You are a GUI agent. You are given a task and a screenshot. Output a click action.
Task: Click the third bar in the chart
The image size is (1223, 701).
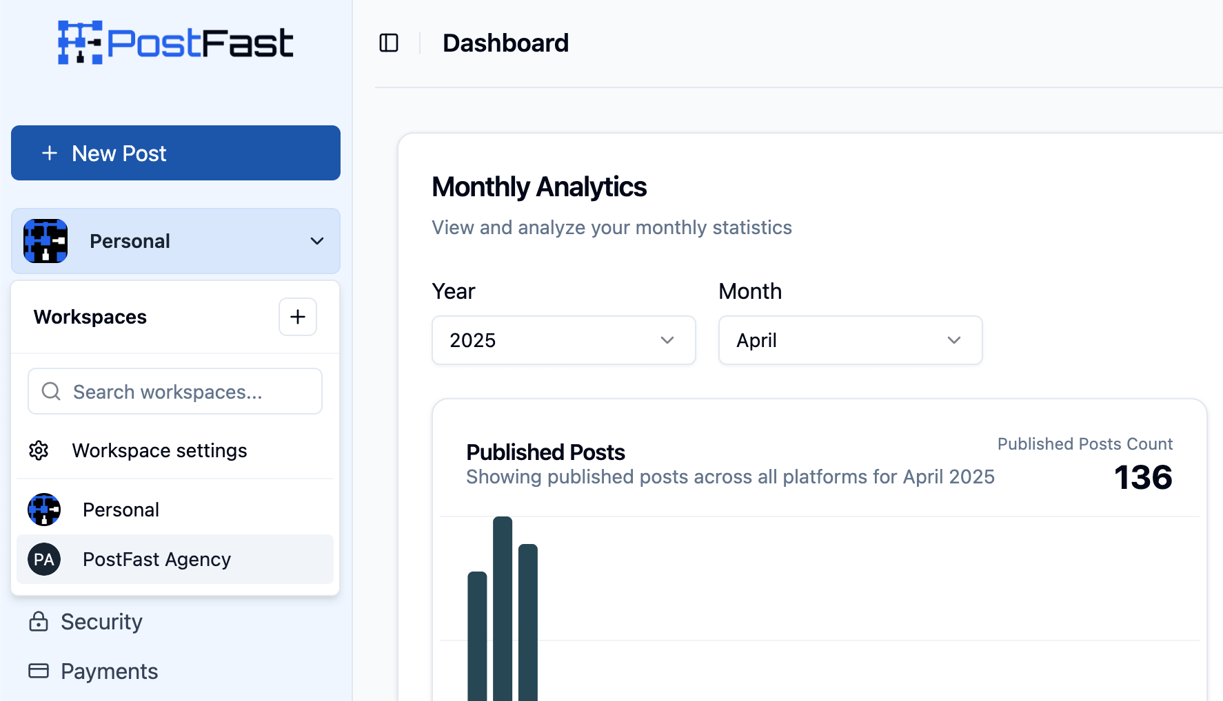coord(528,622)
